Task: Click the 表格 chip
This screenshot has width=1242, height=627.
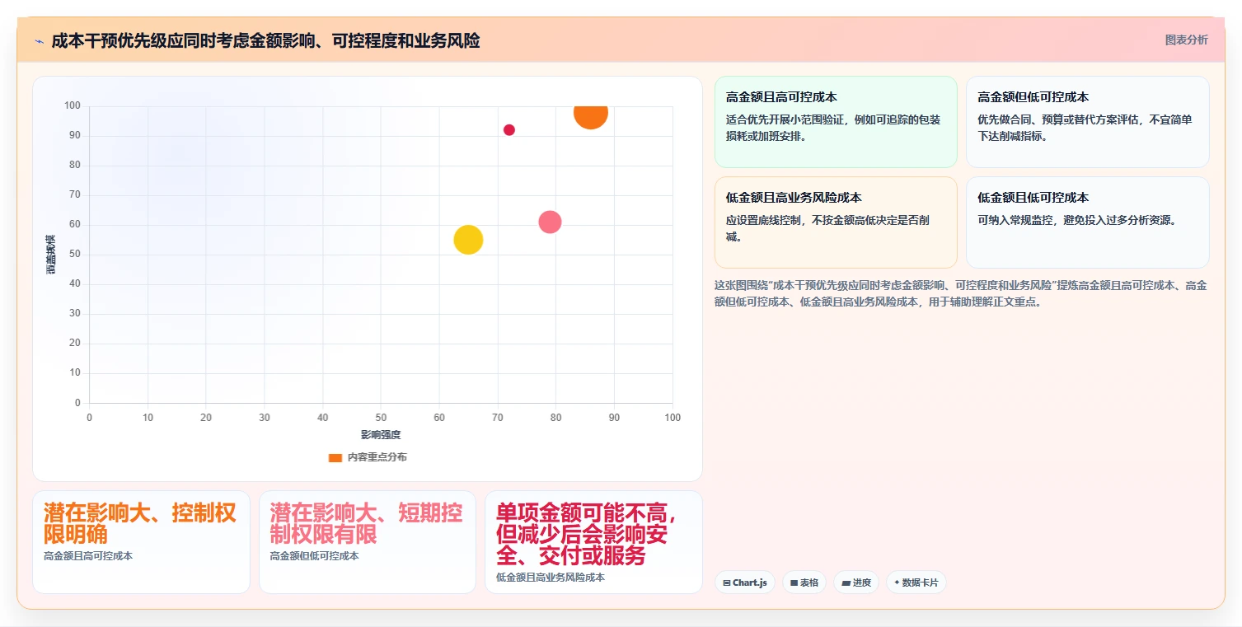Action: pos(804,583)
